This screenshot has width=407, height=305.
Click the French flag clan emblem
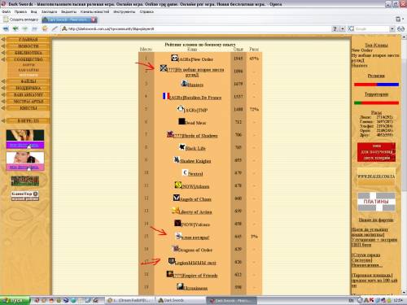pyautogui.click(x=166, y=96)
